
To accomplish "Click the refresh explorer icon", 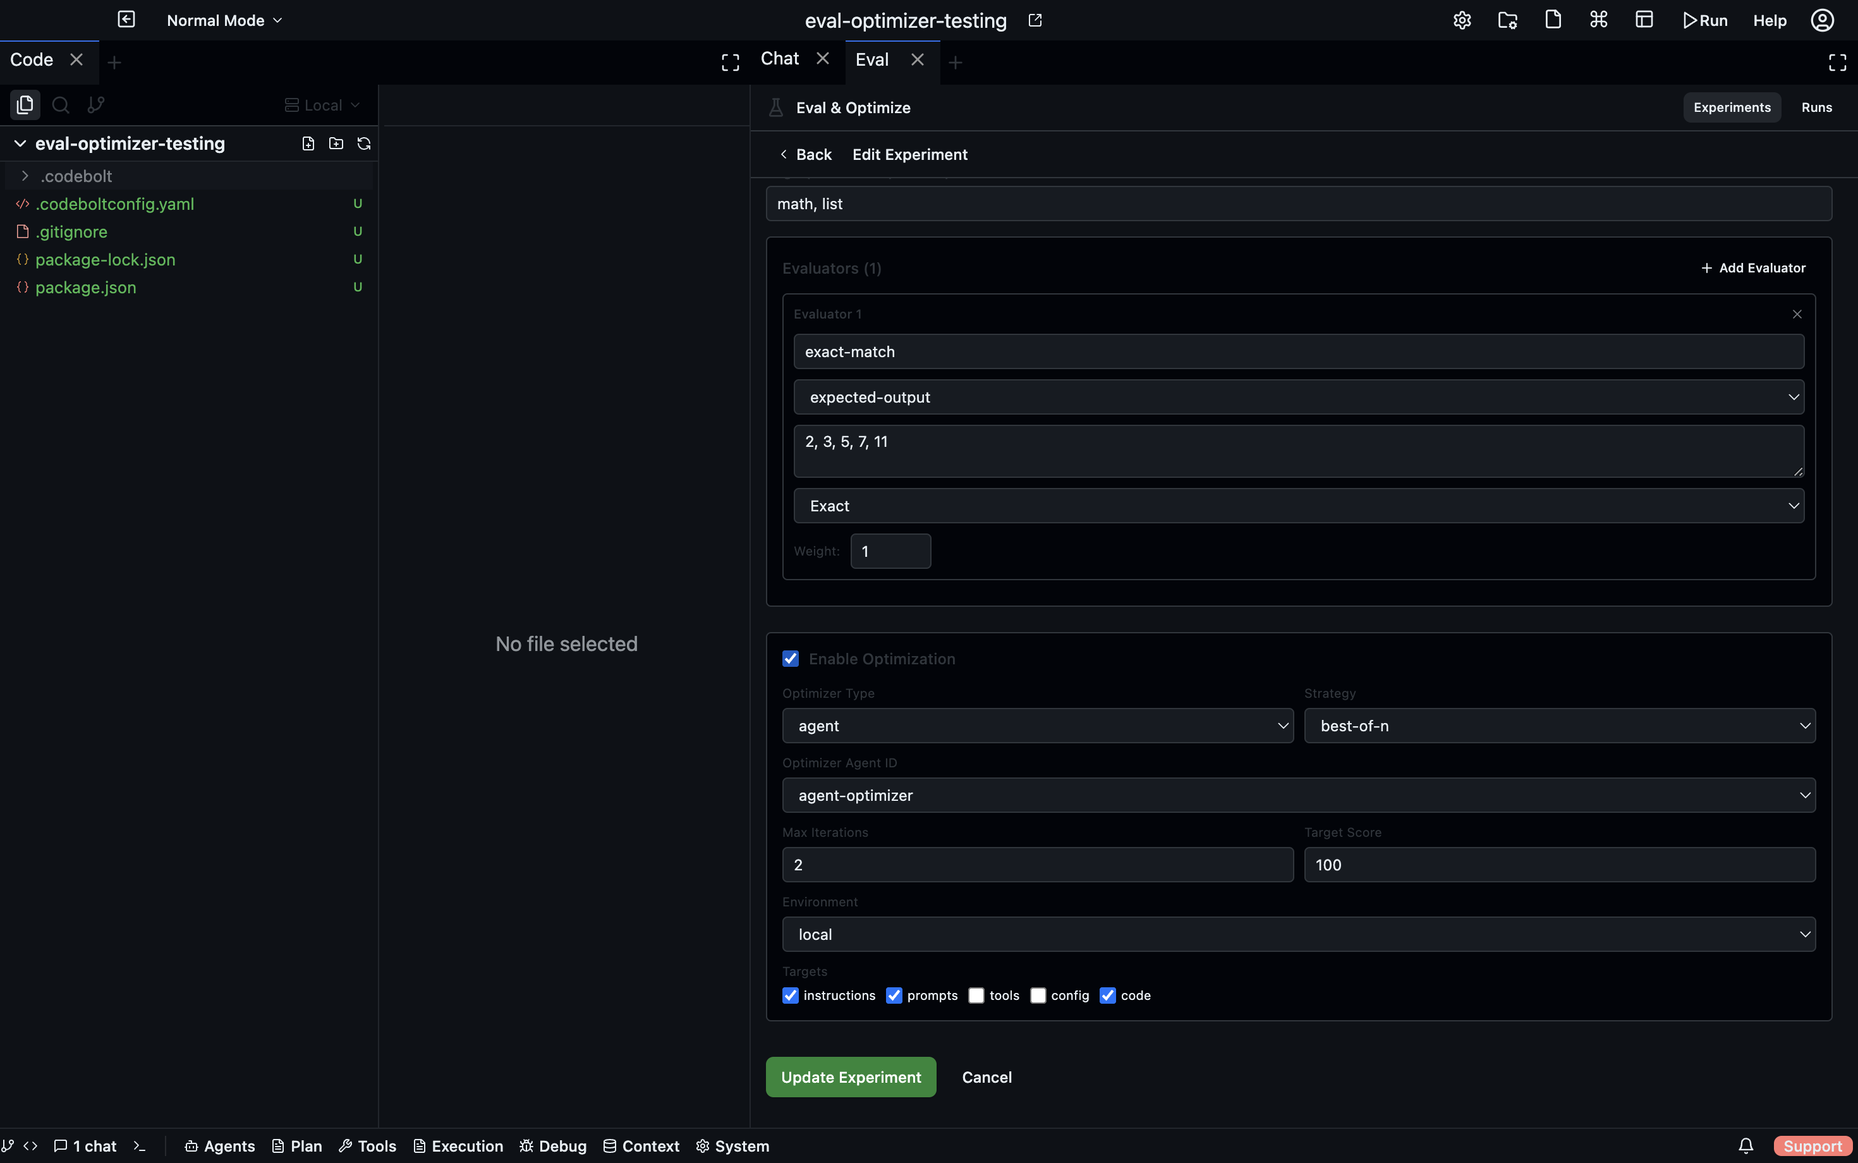I will pos(364,144).
